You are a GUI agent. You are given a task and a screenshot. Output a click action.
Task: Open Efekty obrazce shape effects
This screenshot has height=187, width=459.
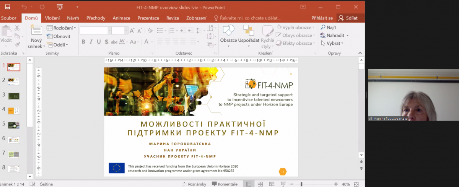(x=295, y=44)
